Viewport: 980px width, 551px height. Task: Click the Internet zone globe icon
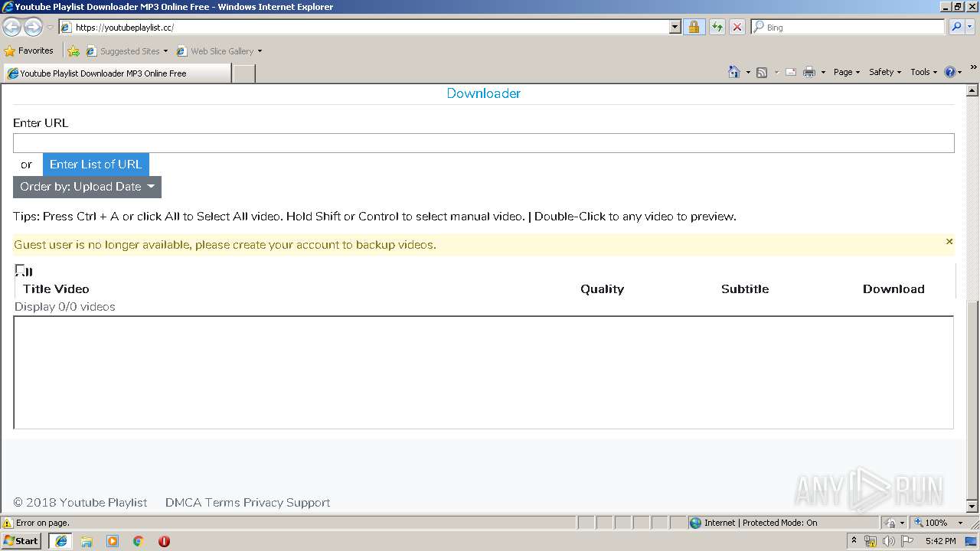pyautogui.click(x=695, y=523)
